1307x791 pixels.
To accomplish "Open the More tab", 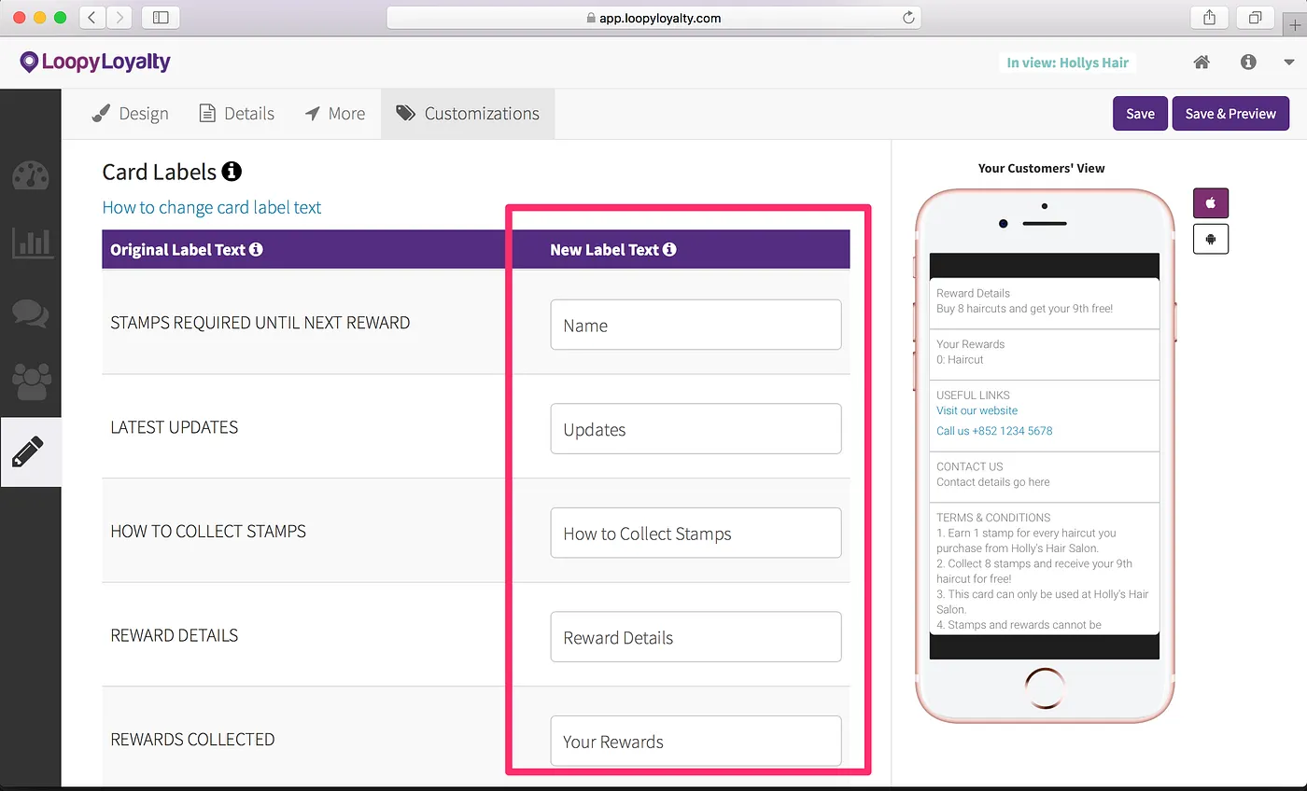I will click(335, 114).
